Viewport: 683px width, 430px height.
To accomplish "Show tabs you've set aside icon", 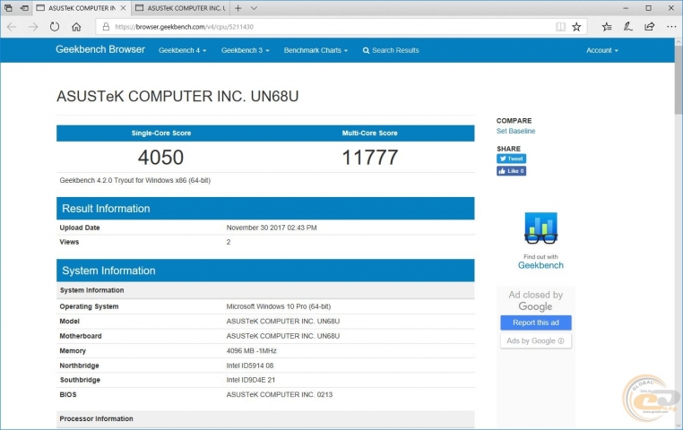I will point(8,8).
